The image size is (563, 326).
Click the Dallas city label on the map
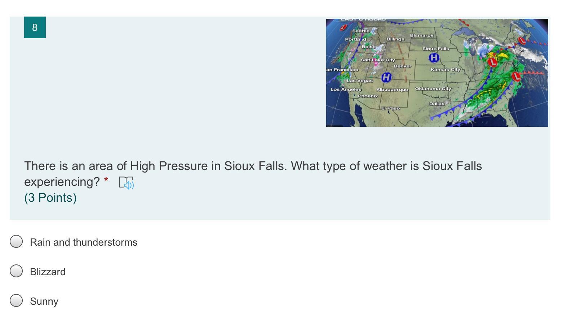(436, 104)
